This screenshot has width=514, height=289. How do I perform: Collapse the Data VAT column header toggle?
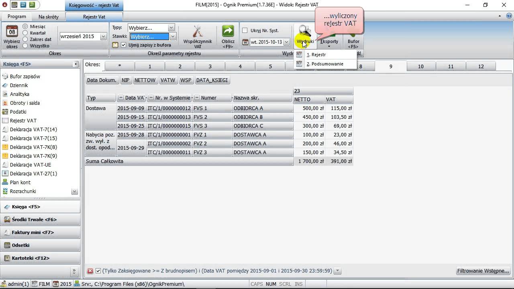coord(121,98)
